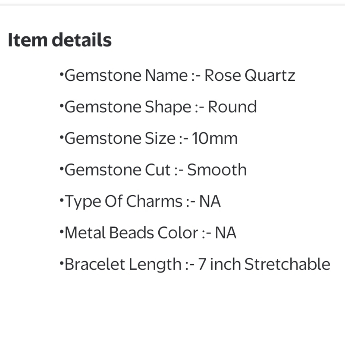Click the 10mm size value
The height and width of the screenshot is (345, 345).
pos(215,138)
